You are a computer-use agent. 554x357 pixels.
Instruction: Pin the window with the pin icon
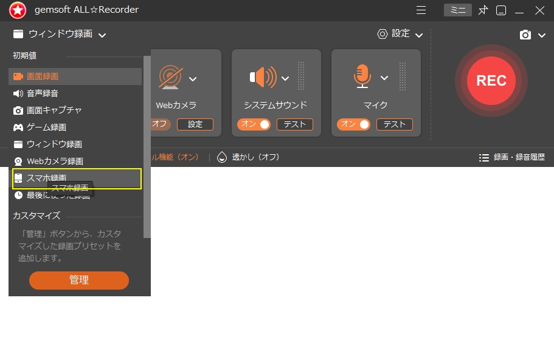point(483,10)
